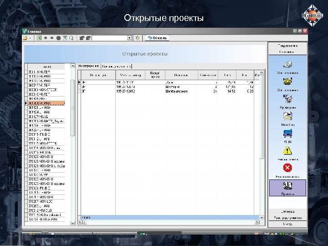This screenshot has width=328, height=246.
Task: Expand the Реестр документов sidebar section
Action: pos(287,218)
